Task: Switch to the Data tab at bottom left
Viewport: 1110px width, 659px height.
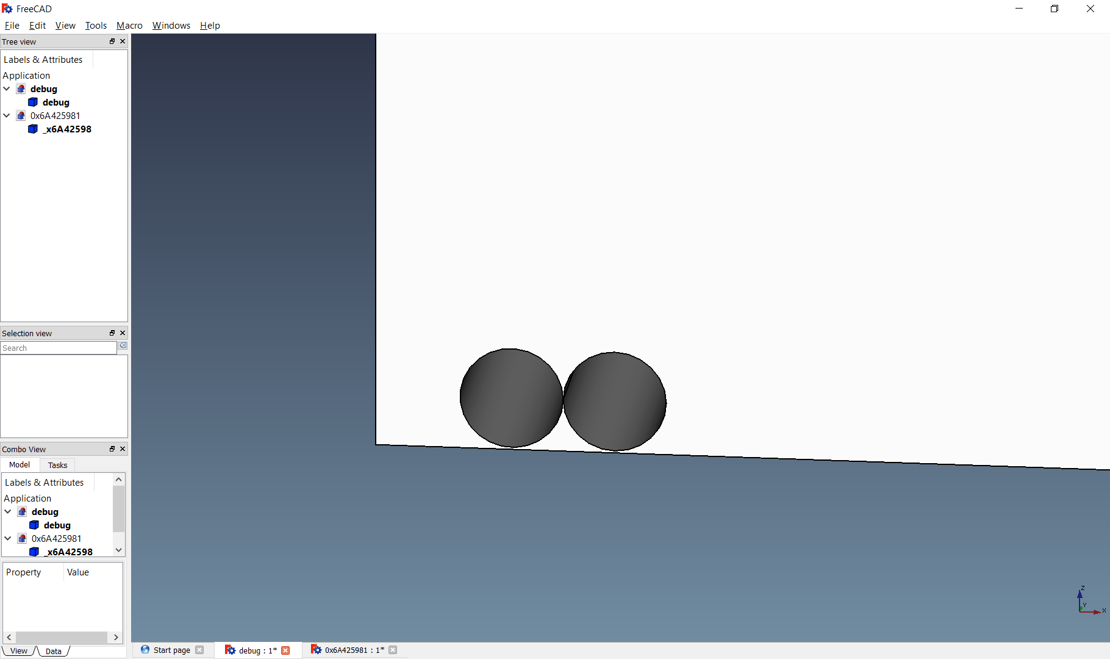Action: 53,650
